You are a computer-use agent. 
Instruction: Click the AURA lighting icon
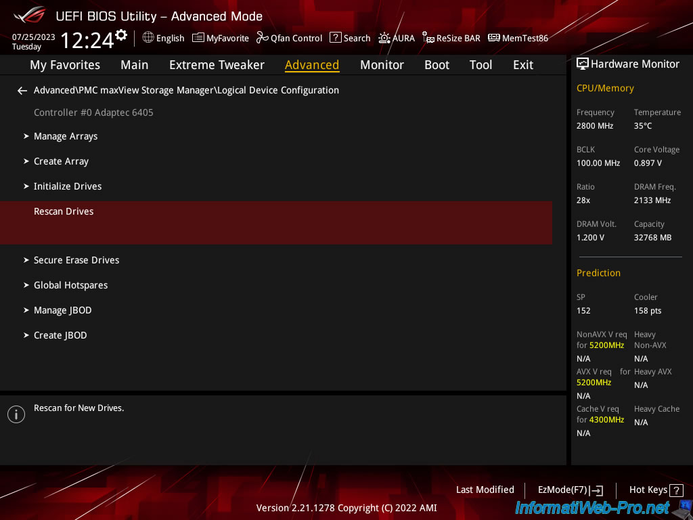pos(384,38)
